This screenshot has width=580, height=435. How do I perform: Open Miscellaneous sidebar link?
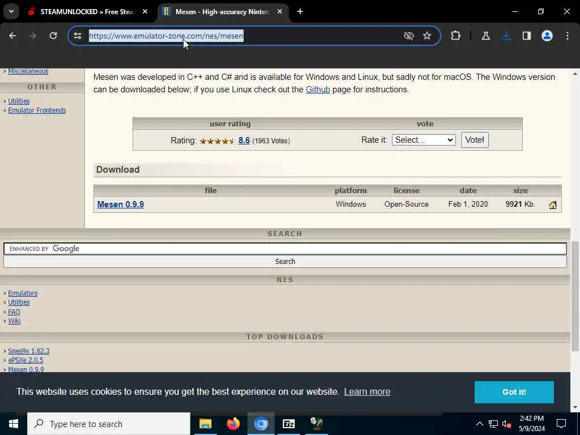click(28, 71)
